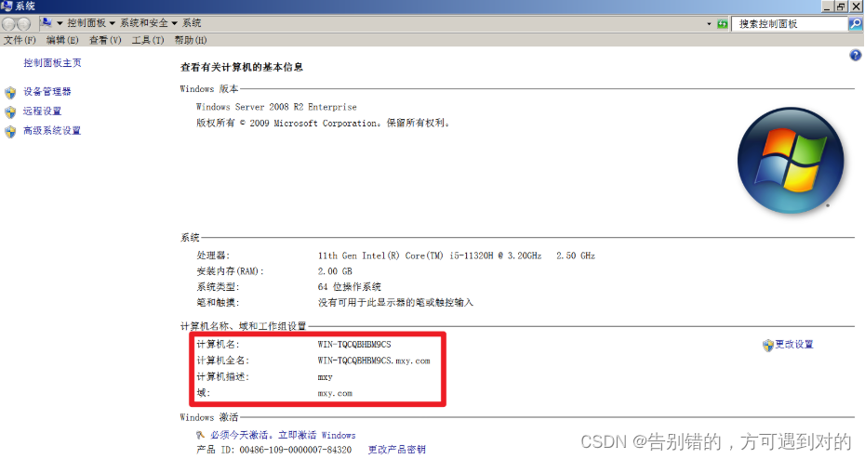Open the 查看(V) menu

coord(105,40)
